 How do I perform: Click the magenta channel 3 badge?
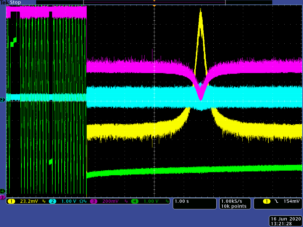tap(94, 201)
